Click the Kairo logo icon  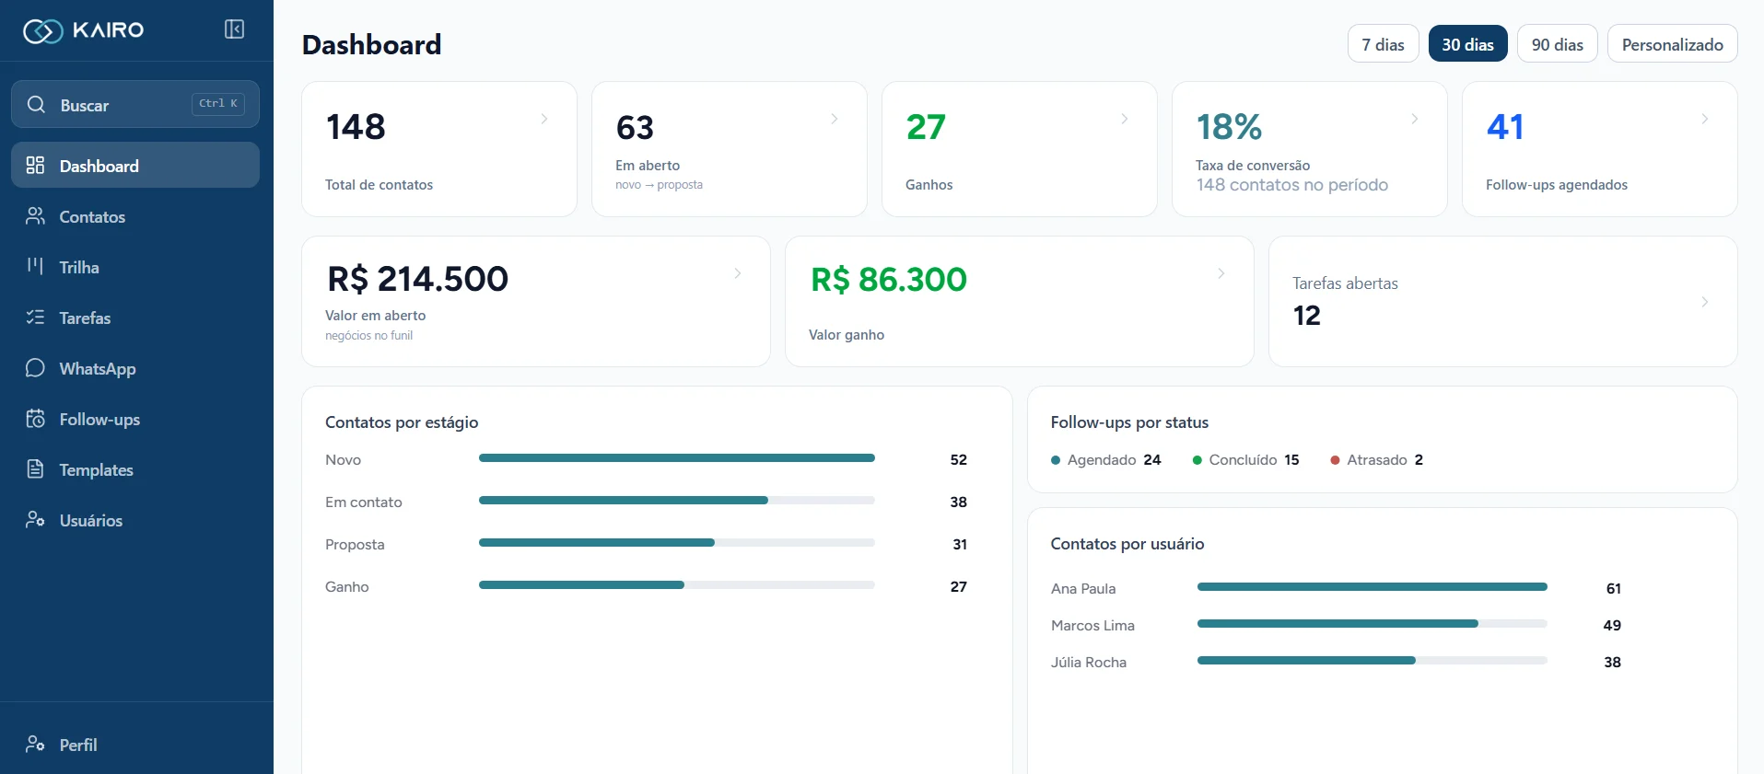[42, 31]
